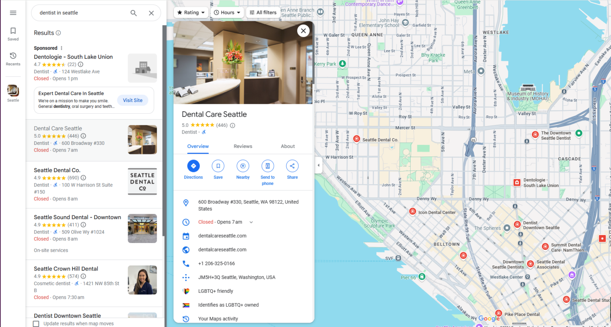Switch to the Reviews tab

point(243,146)
